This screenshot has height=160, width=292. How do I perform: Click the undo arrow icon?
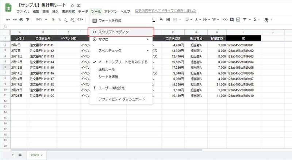tap(8, 20)
